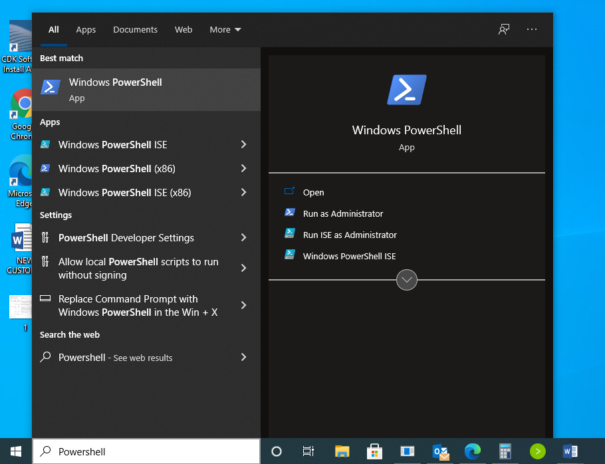The image size is (605, 464).
Task: Expand Allow local PowerShell scripts chevron
Action: coord(243,268)
